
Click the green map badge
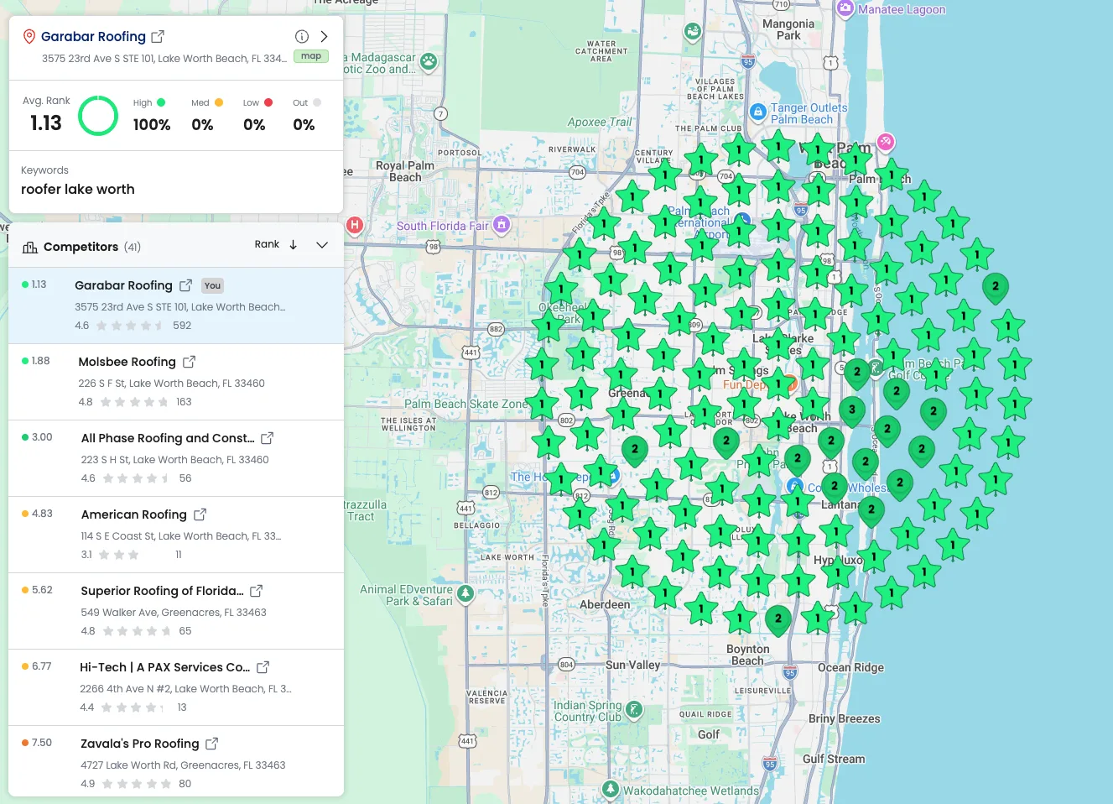[311, 56]
